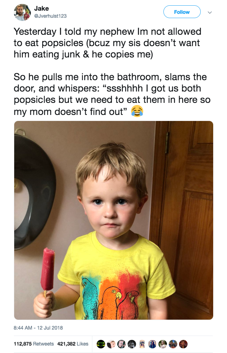Viewport: 227px width, 353px height.
Task: View the 421,382 Likes list
Action: pos(73,344)
